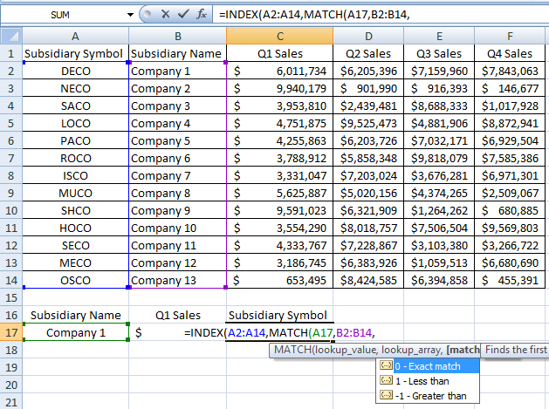Viewport: 549px width, 409px height.
Task: Click icon beside '1 - Less than'
Action: pyautogui.click(x=386, y=380)
